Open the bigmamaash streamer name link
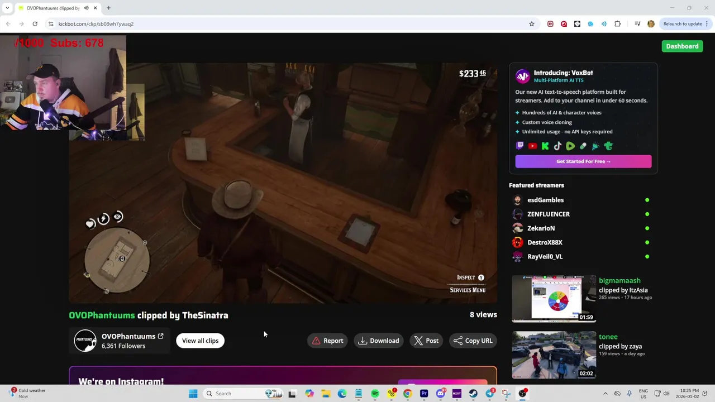 pyautogui.click(x=619, y=281)
